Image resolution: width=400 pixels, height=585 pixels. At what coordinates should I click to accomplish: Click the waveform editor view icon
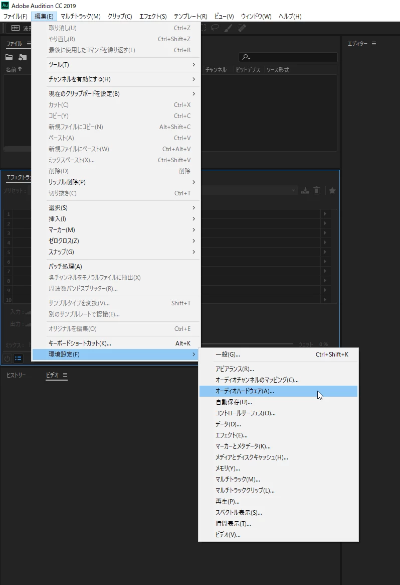coord(15,28)
